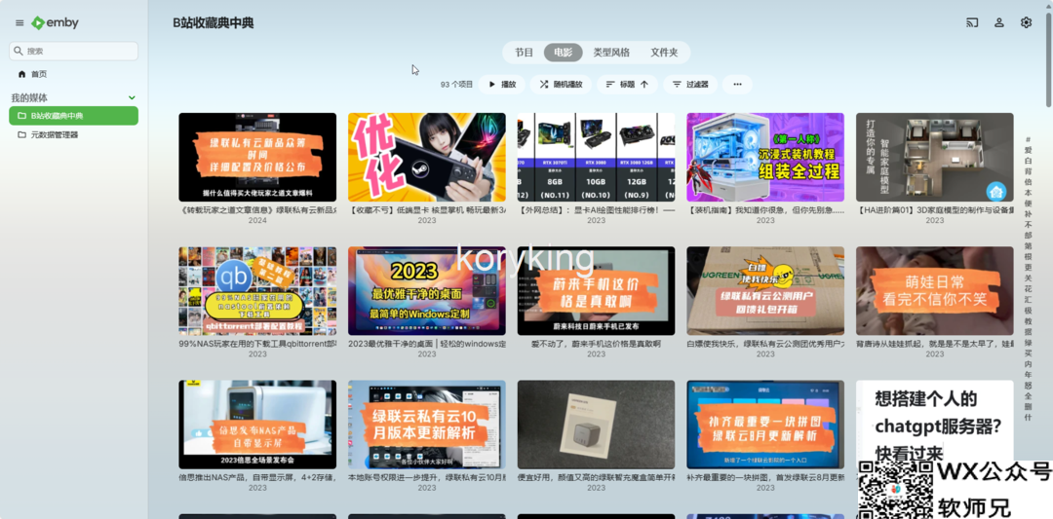Image resolution: width=1053 pixels, height=519 pixels.
Task: Collapse the 我的媒体 section chevron
Action: (x=132, y=98)
